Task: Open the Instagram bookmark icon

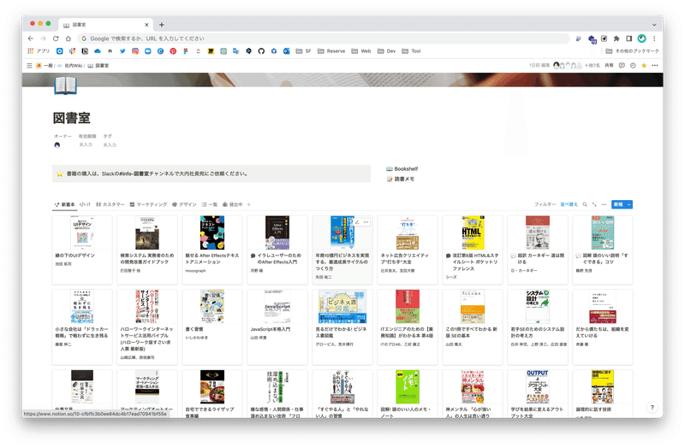Action: click(135, 51)
